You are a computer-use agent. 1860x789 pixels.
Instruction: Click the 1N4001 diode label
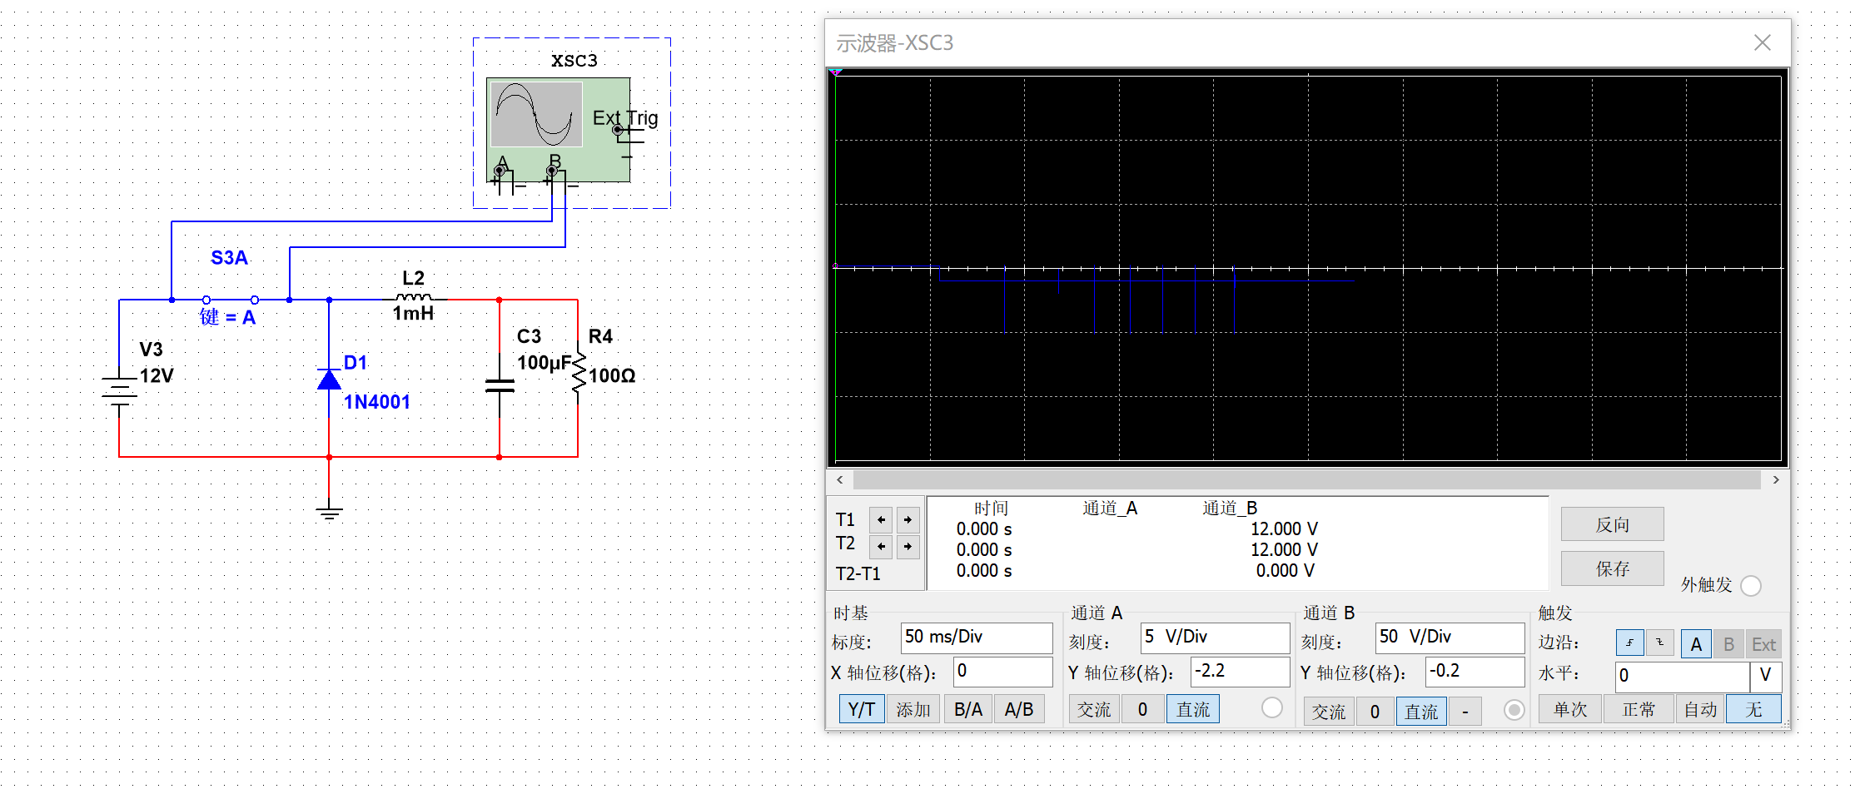tap(377, 402)
